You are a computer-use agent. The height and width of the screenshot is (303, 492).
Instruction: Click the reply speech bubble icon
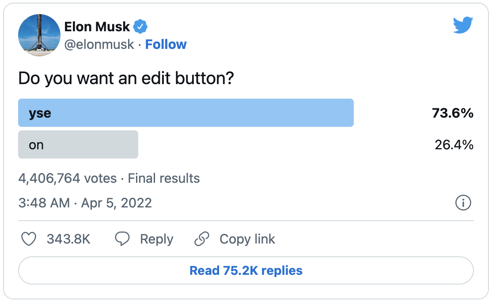(x=122, y=239)
